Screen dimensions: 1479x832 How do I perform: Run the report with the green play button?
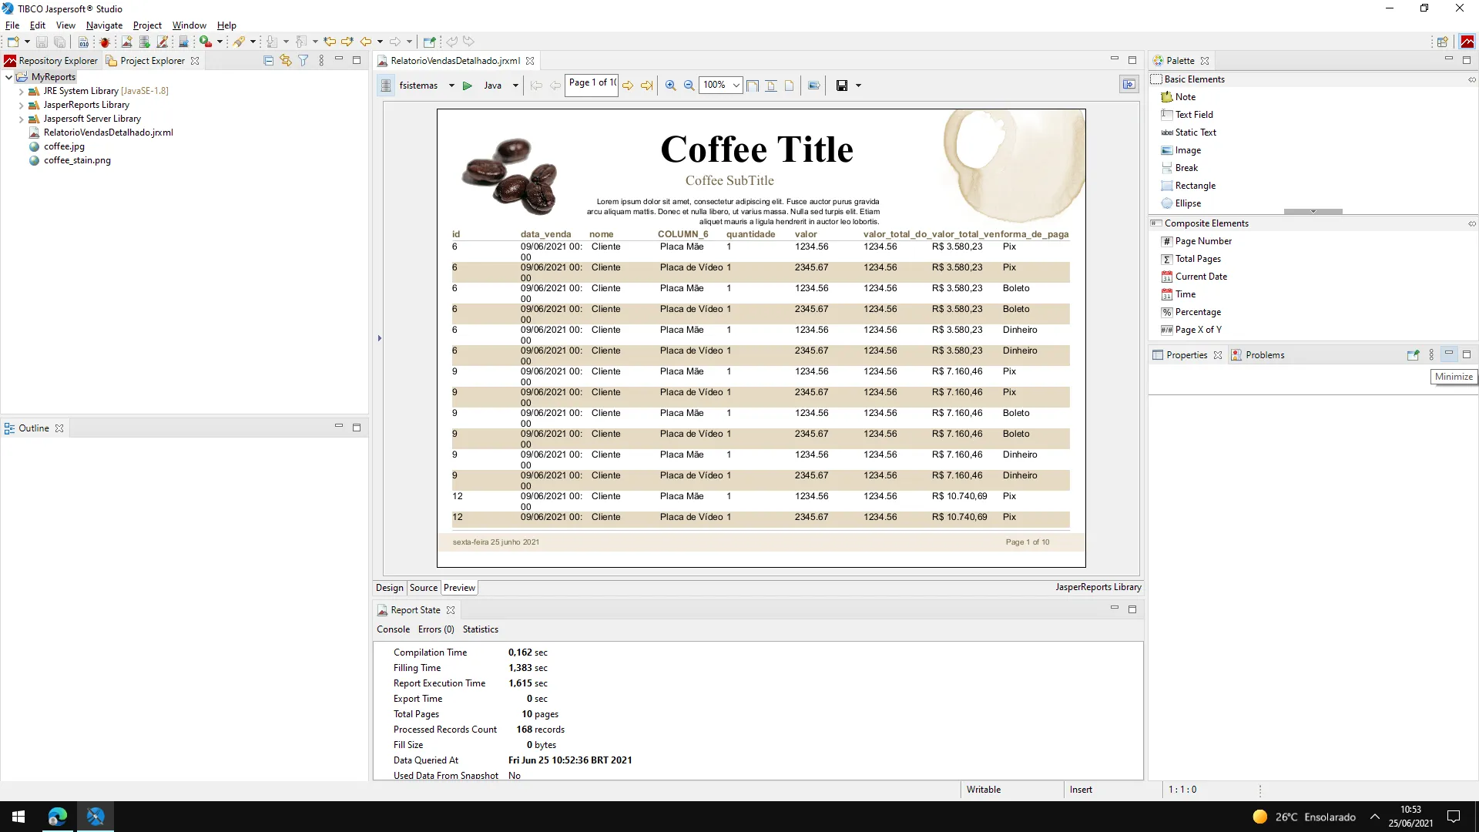467,86
